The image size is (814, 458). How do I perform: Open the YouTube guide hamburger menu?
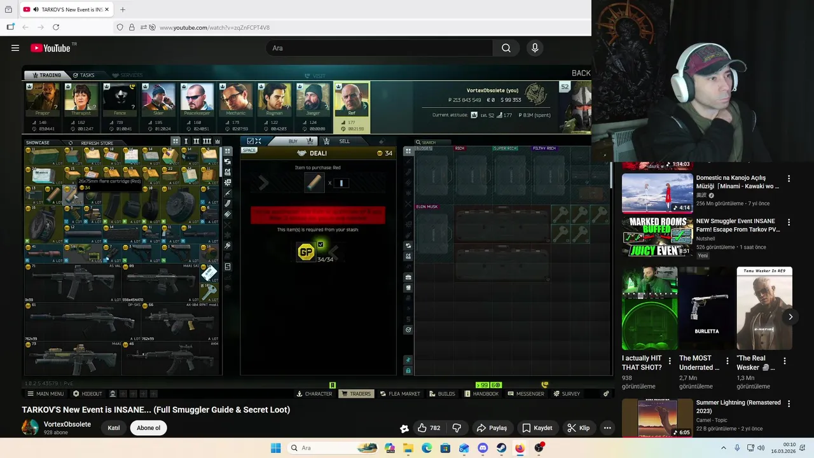(x=15, y=48)
